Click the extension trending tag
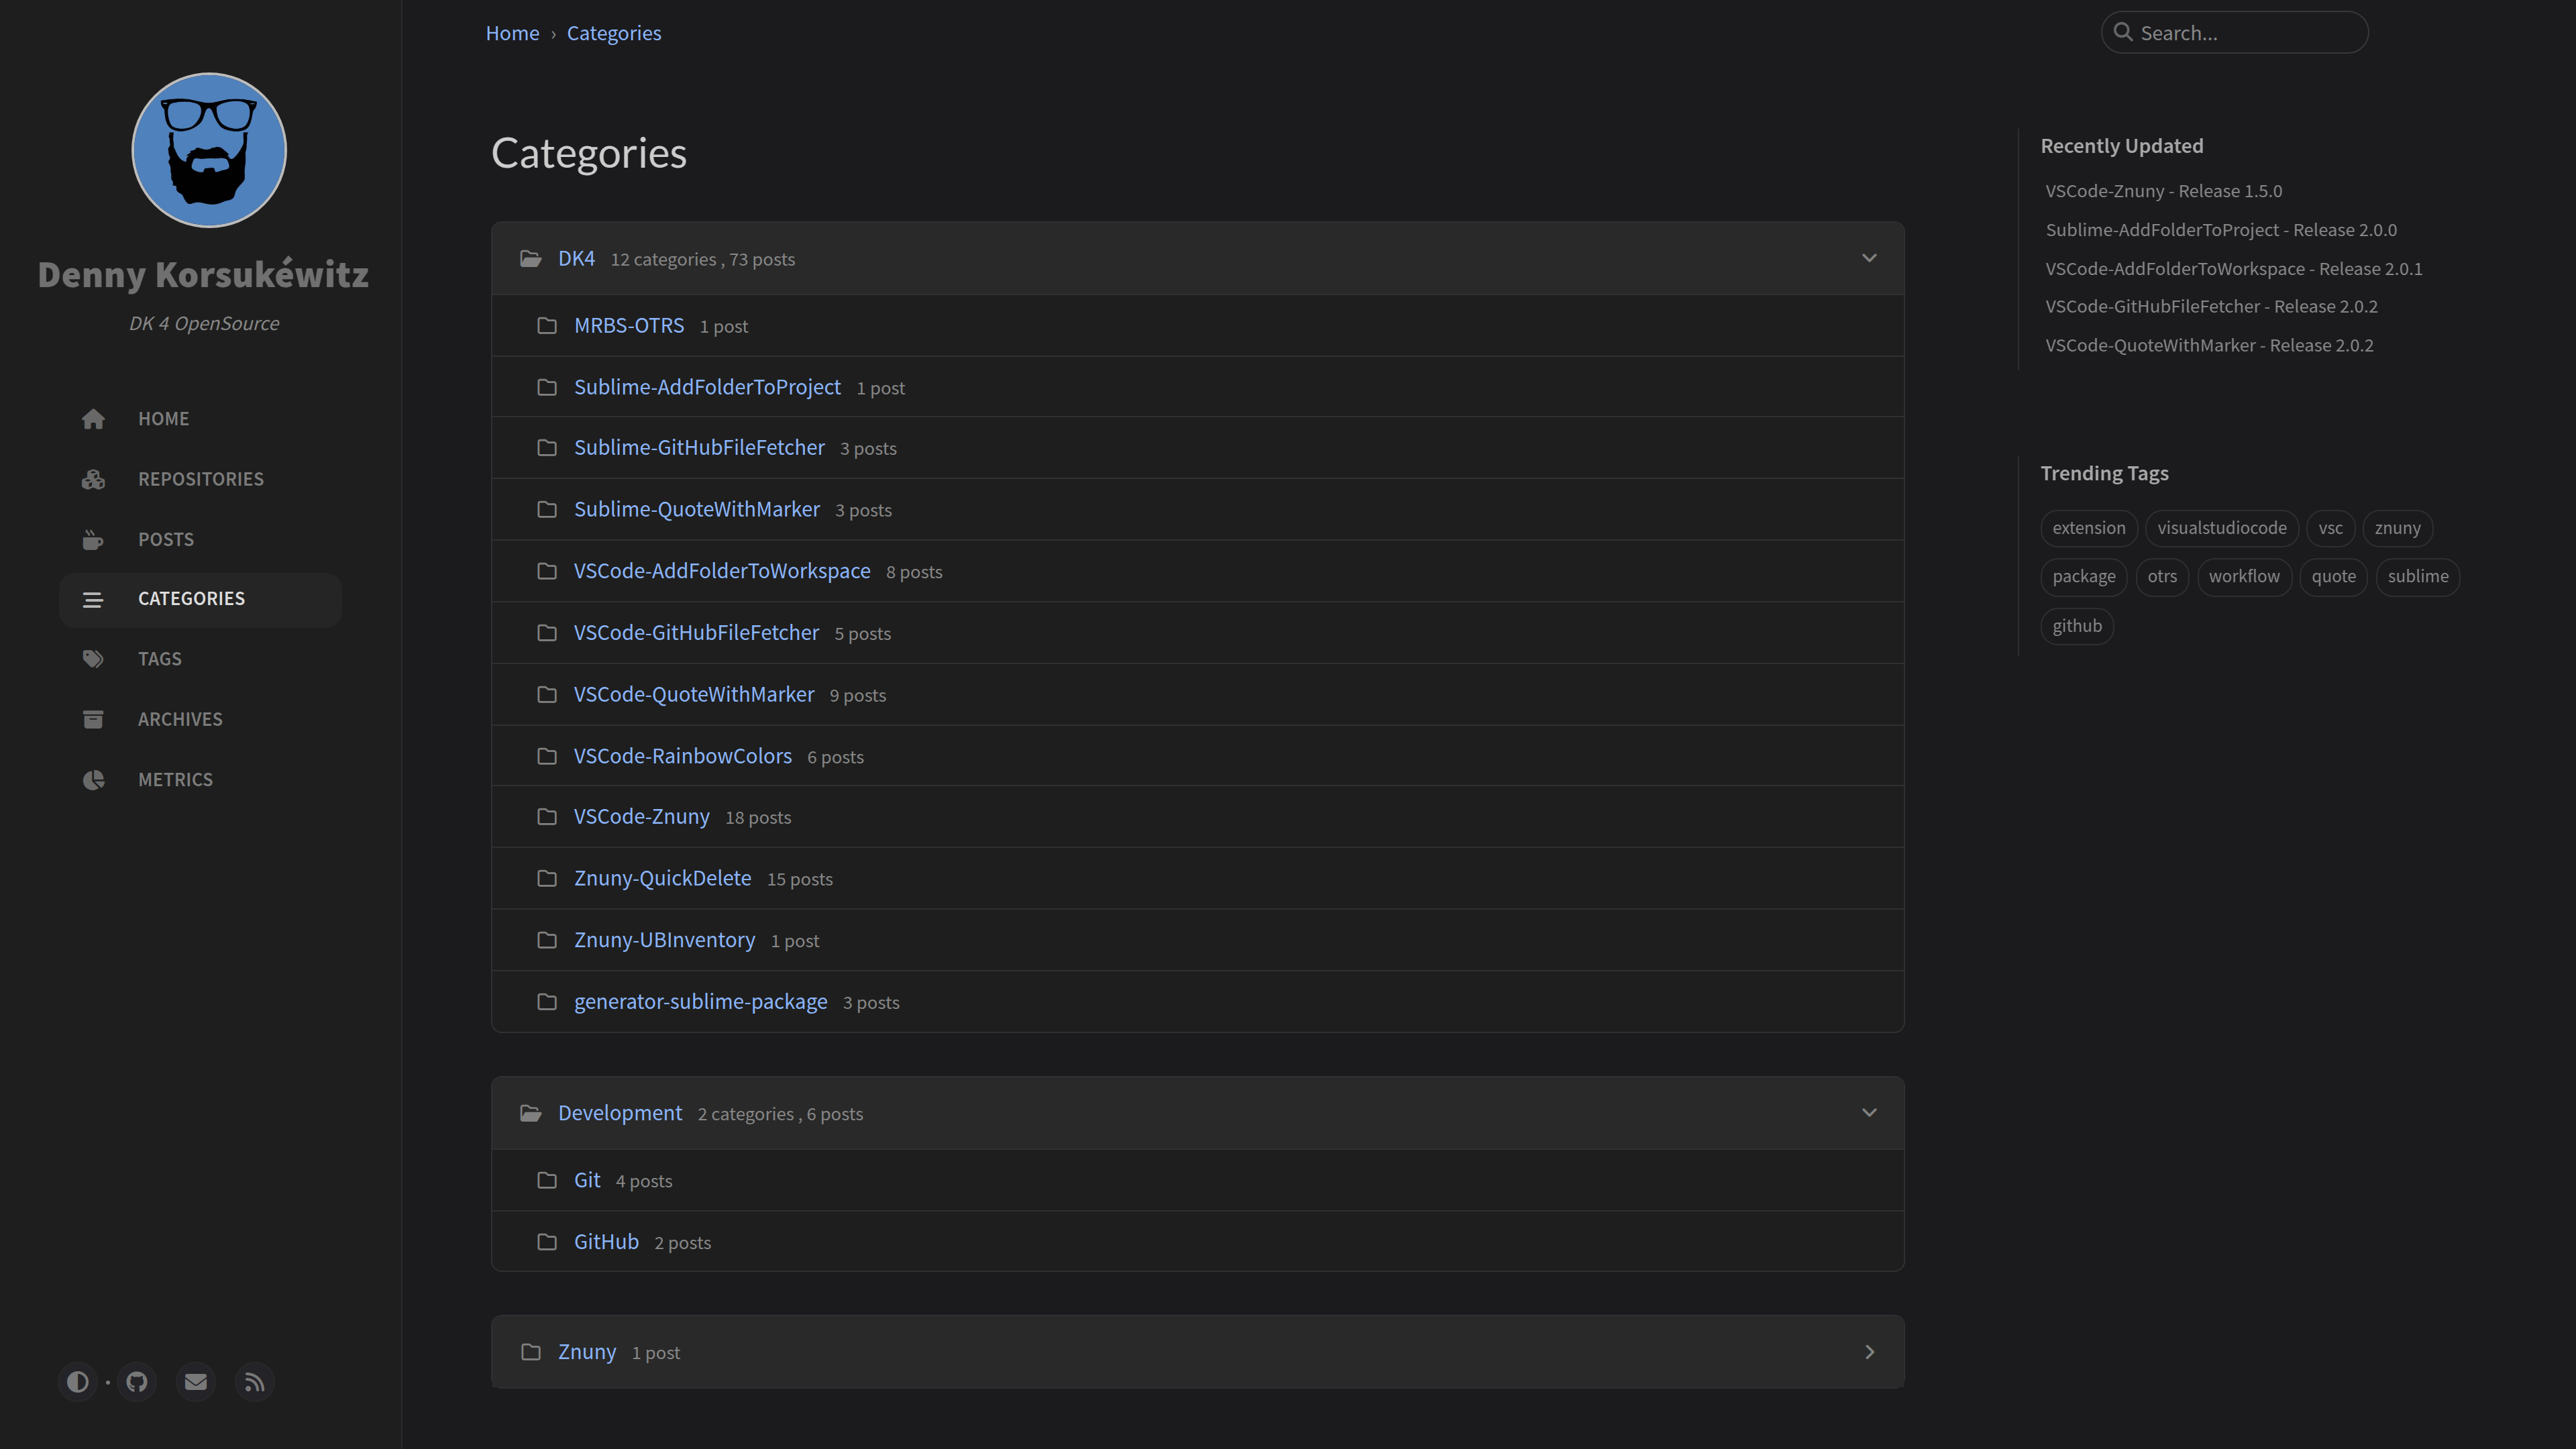Screen dimensions: 2576x1449 click(x=2089, y=528)
